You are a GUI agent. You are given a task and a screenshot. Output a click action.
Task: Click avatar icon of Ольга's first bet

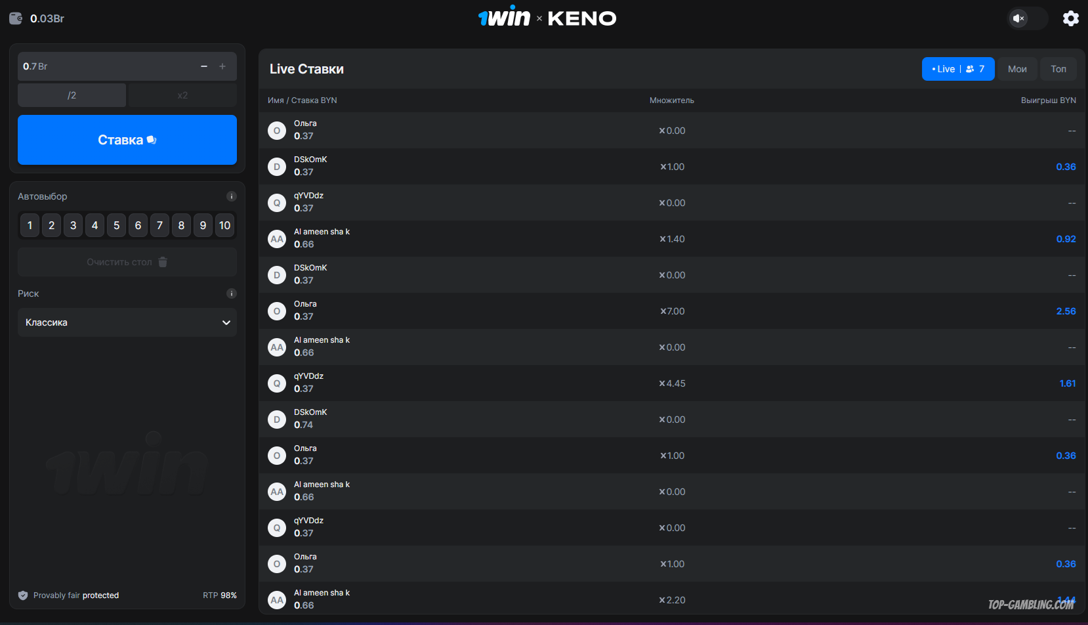point(277,131)
